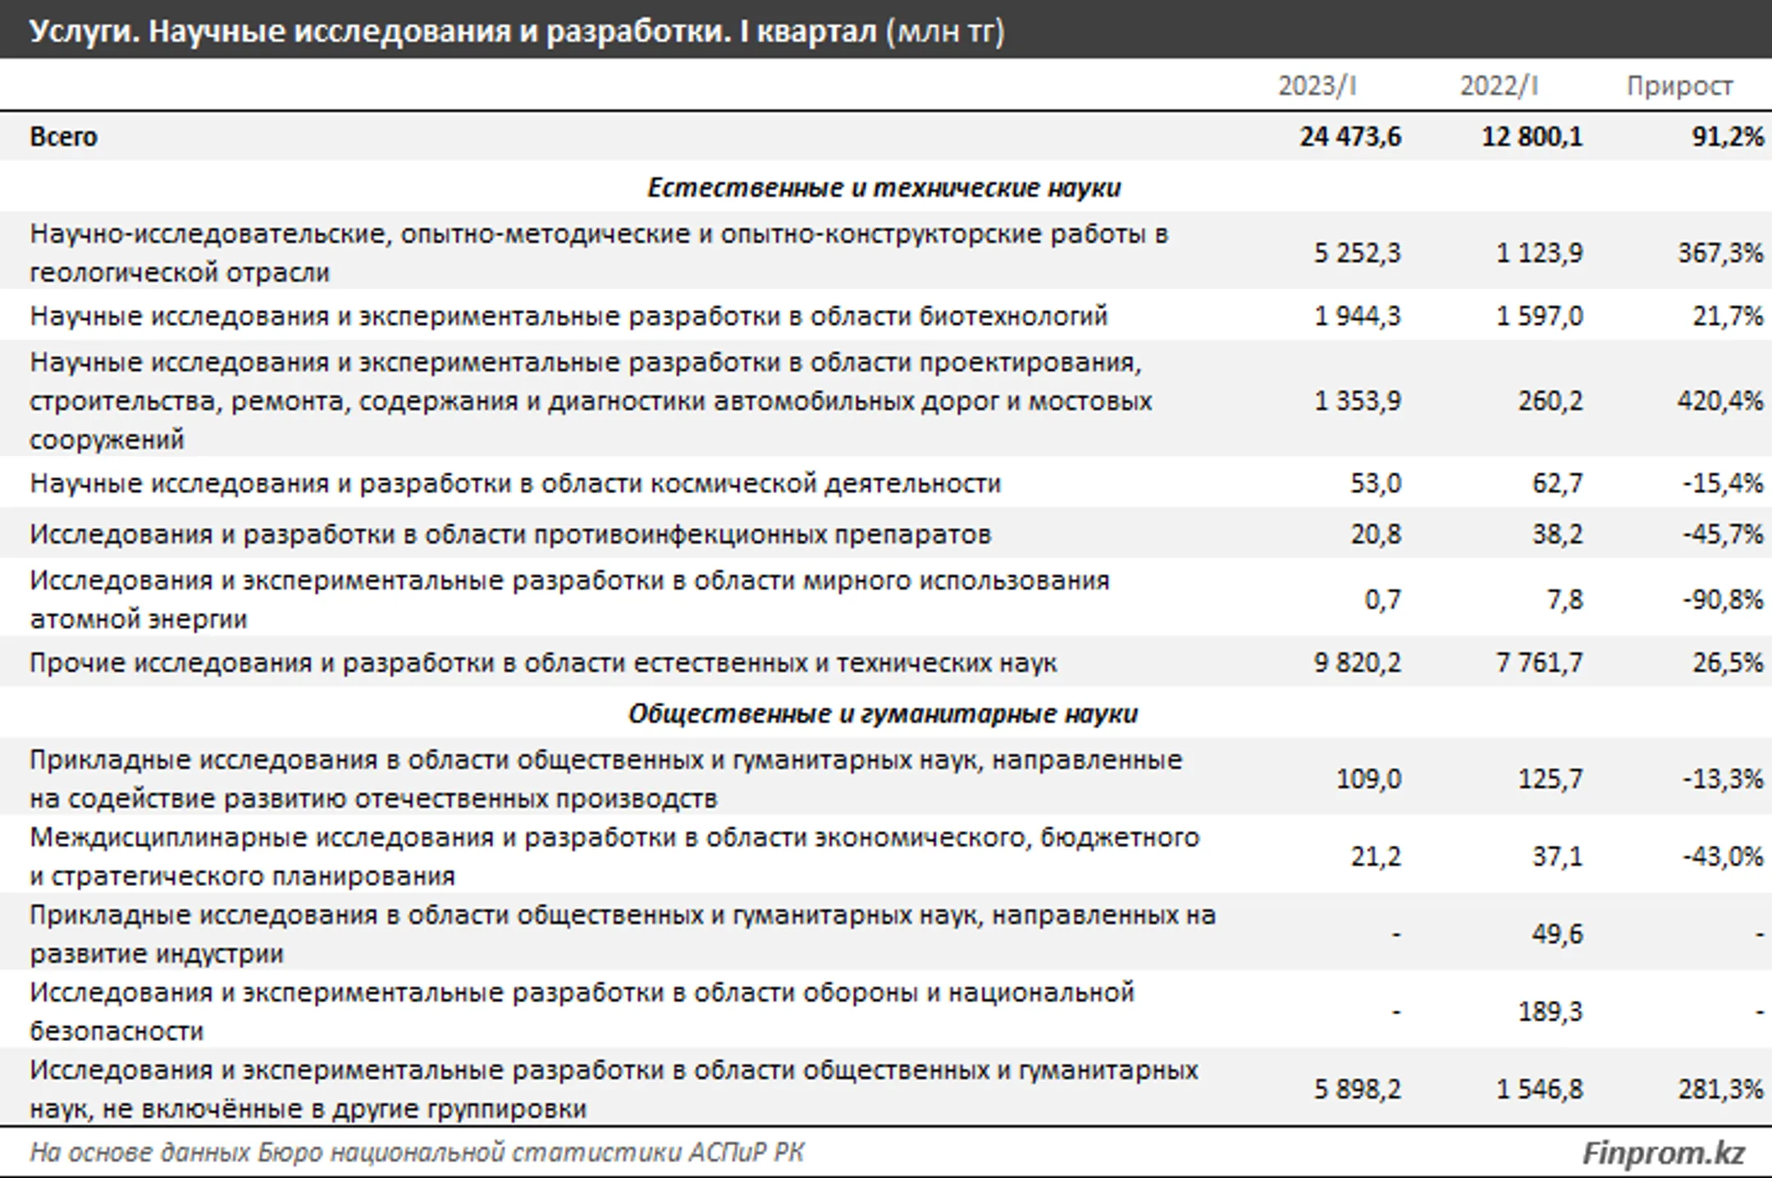The height and width of the screenshot is (1178, 1772).
Task: Select value '109,0'
Action: [1368, 778]
